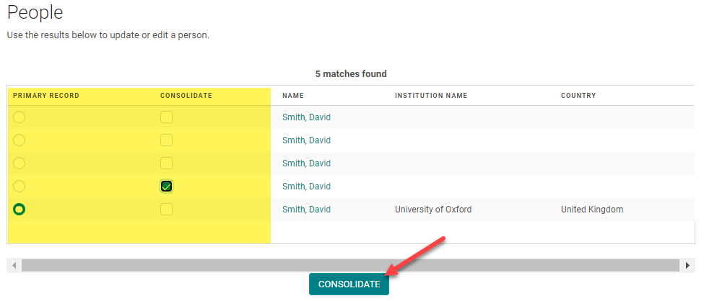Open Smith, David at University of Oxford
Image resolution: width=704 pixels, height=301 pixels.
click(x=306, y=210)
